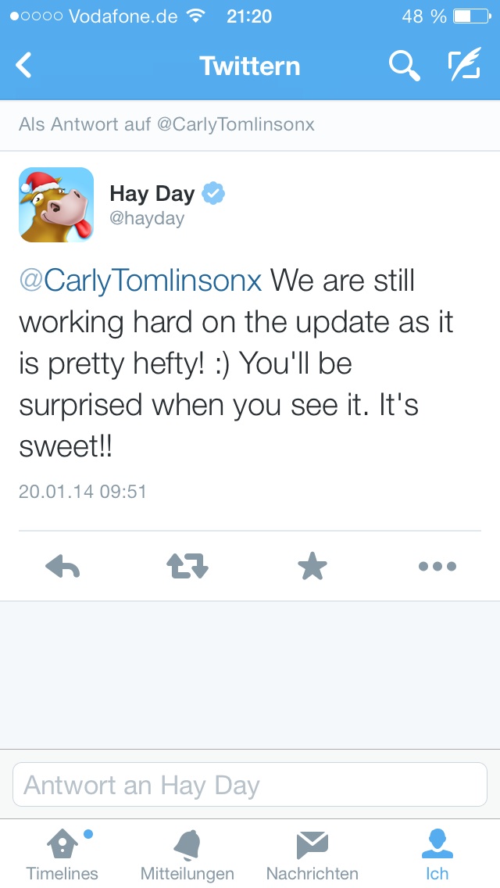Viewport: 500px width, 888px height.
Task: Open search with magnifier icon
Action: click(x=404, y=66)
